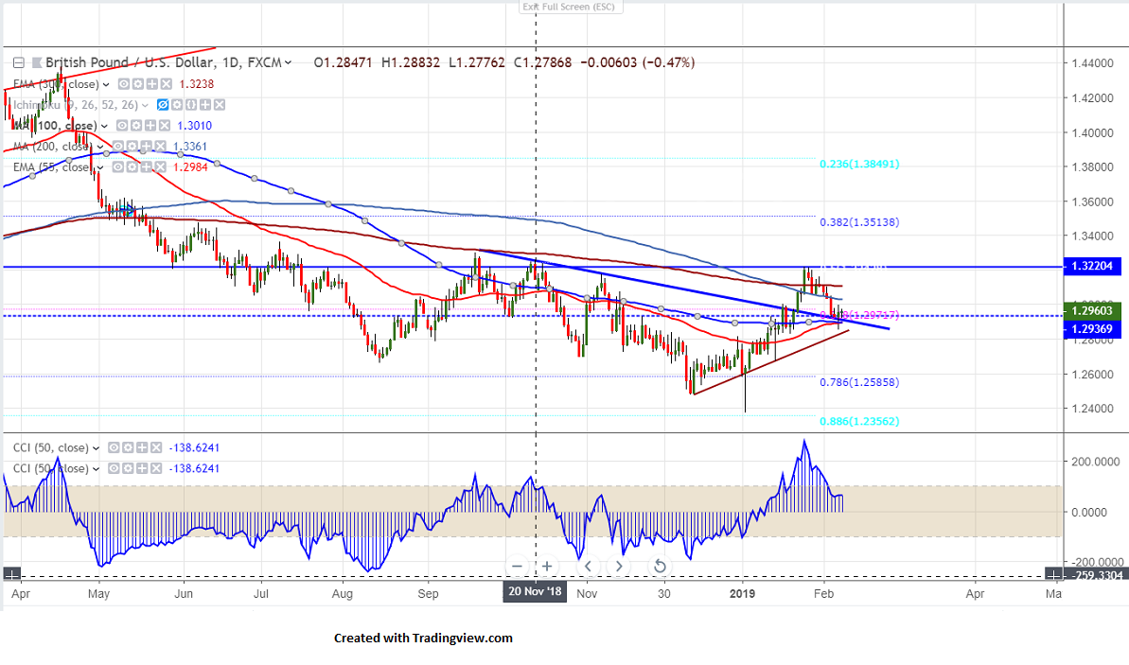The image size is (1129, 665).
Task: Click the EMA 300 value 1.3238
Action: coord(197,84)
